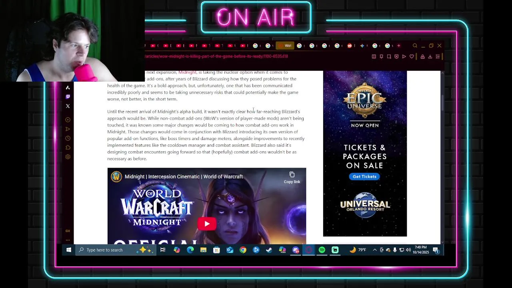Open File Explorer from taskbar
Image resolution: width=512 pixels, height=288 pixels.
tap(203, 250)
